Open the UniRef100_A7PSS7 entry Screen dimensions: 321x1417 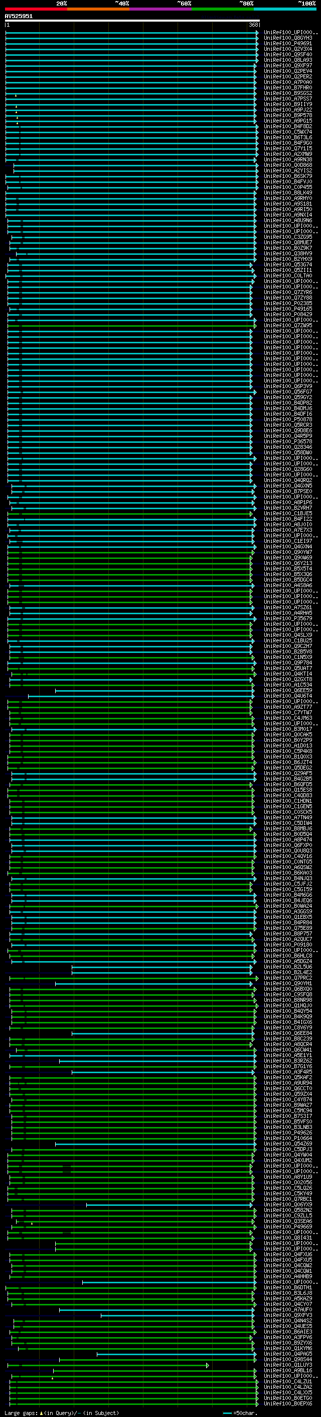pos(288,99)
